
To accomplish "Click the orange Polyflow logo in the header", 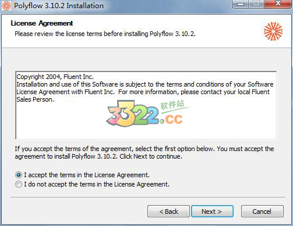I will (273, 31).
